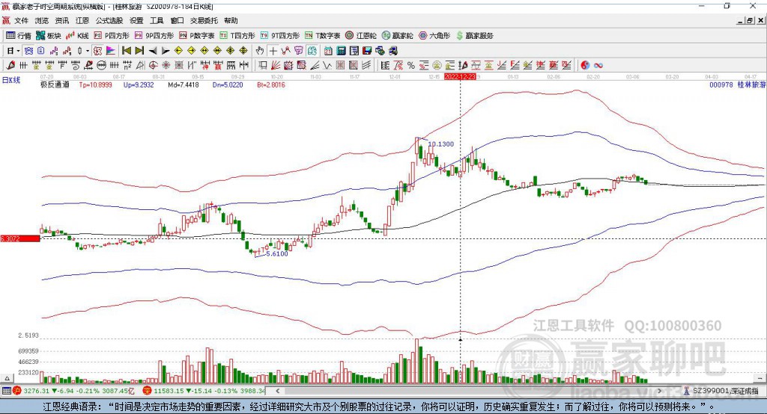Screen dimensions: 767x414
Task: Jump to first bar icon
Action: click(126, 51)
